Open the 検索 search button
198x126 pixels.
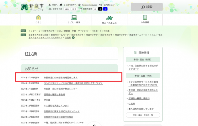click(147, 7)
